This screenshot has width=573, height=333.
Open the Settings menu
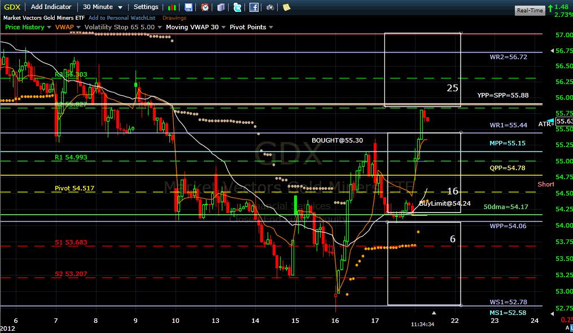(146, 7)
